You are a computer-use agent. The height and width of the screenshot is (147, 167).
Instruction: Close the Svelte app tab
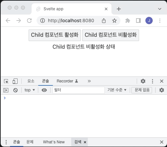[106, 9]
